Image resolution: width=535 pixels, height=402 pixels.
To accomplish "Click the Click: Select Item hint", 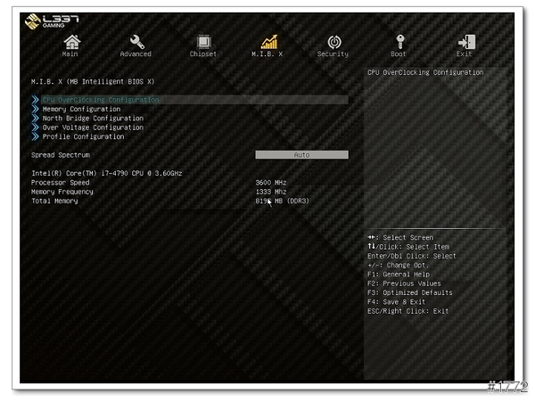I will coord(408,247).
